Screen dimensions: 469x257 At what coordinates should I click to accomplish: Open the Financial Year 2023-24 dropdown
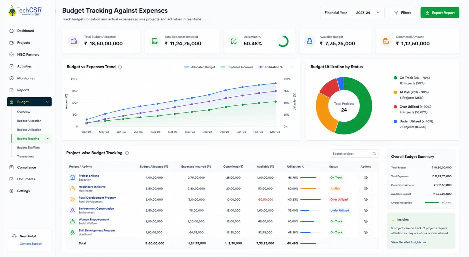pyautogui.click(x=352, y=13)
